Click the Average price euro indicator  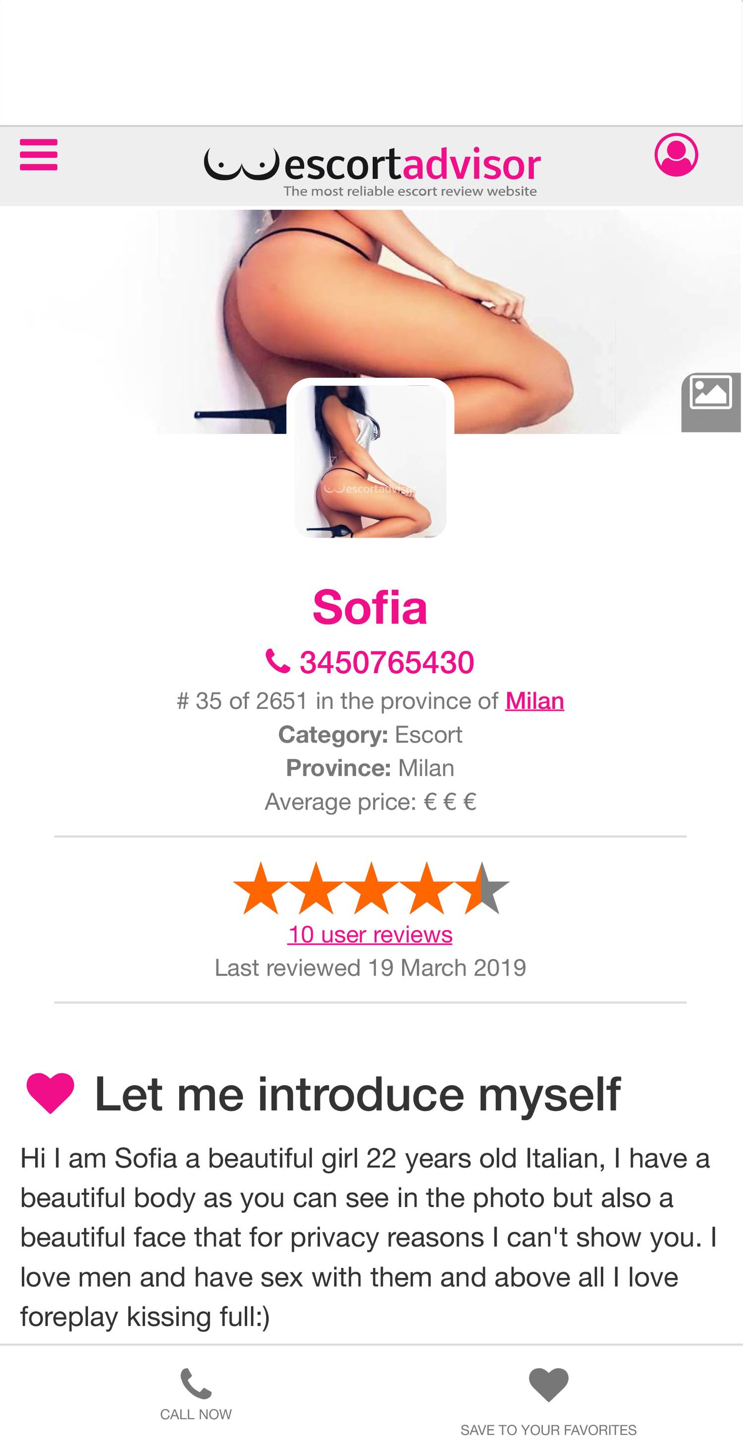tap(370, 802)
